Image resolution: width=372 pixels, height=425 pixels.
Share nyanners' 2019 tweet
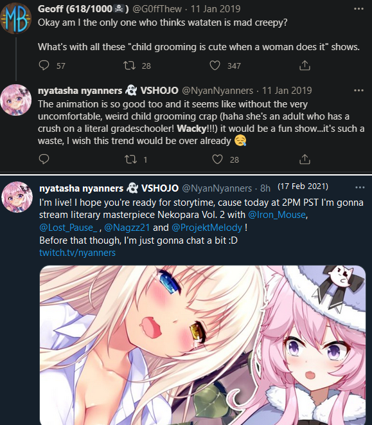[x=305, y=159]
